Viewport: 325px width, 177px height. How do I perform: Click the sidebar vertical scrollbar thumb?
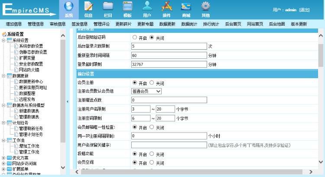(x=63, y=91)
